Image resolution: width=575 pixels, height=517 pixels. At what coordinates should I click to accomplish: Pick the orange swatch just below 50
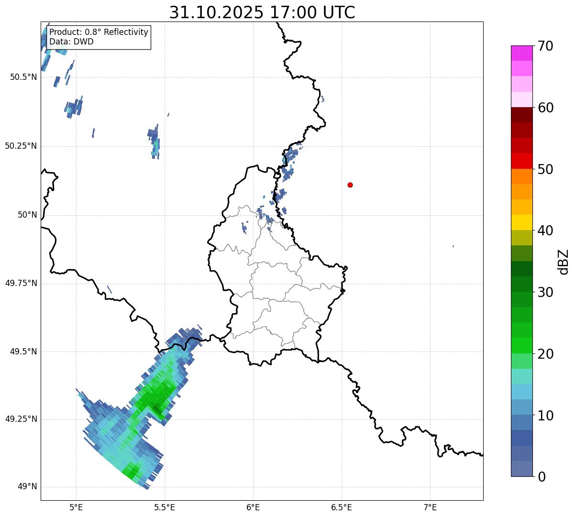(521, 176)
